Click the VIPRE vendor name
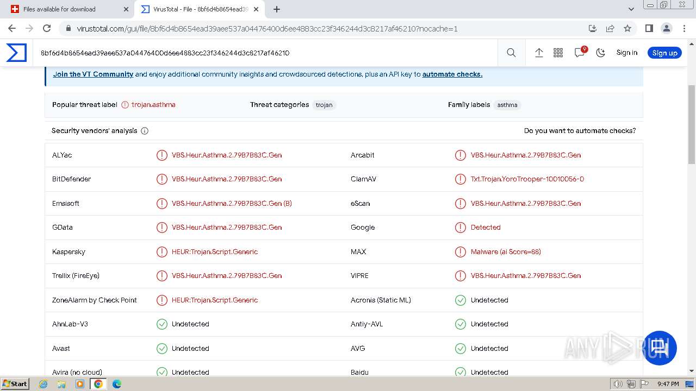 359,276
